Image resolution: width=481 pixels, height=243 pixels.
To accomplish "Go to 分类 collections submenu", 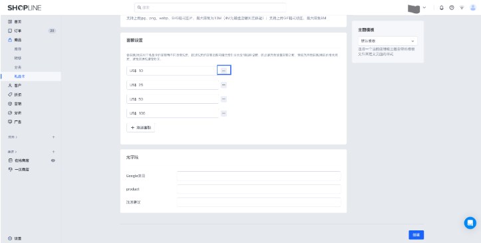I will [x=17, y=67].
